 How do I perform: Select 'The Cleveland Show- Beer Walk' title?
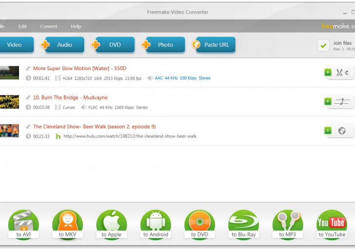[x=95, y=127]
